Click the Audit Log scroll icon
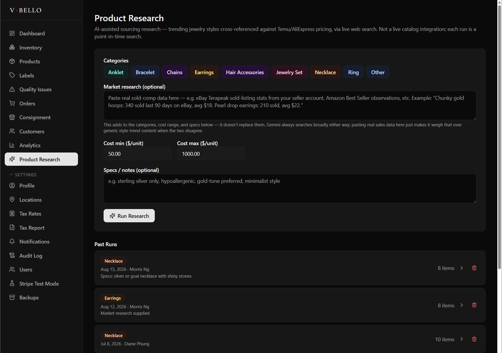Viewport: 502px width, 353px height. click(x=12, y=256)
